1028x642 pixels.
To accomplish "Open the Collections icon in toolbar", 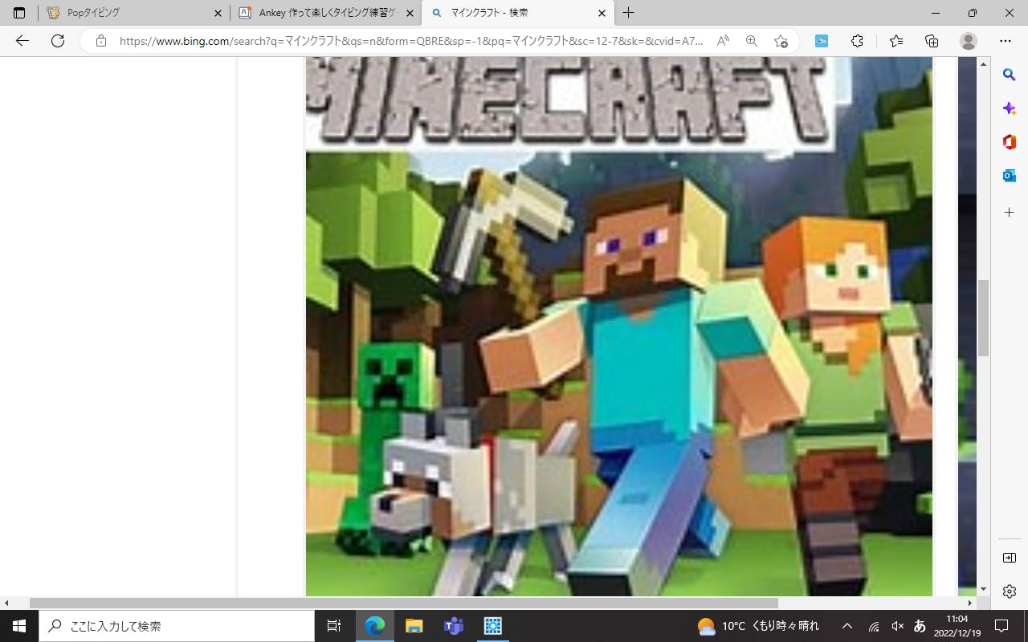I will tap(932, 41).
